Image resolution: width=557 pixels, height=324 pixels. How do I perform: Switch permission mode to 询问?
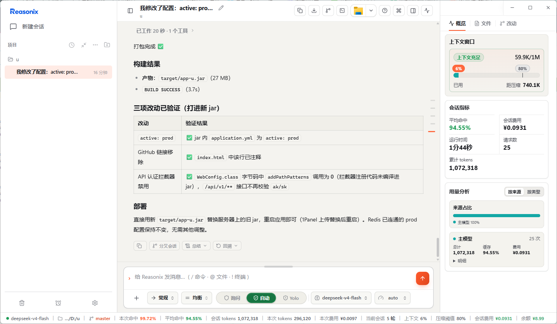232,298
